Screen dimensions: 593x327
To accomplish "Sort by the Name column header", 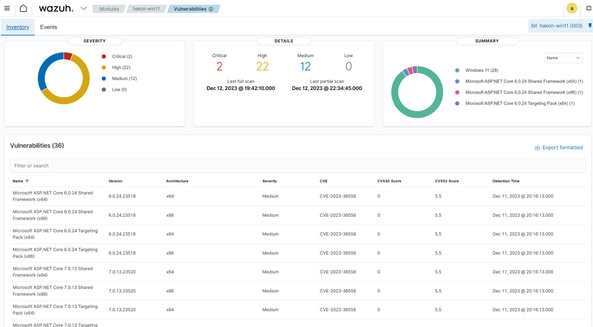I will coord(21,181).
